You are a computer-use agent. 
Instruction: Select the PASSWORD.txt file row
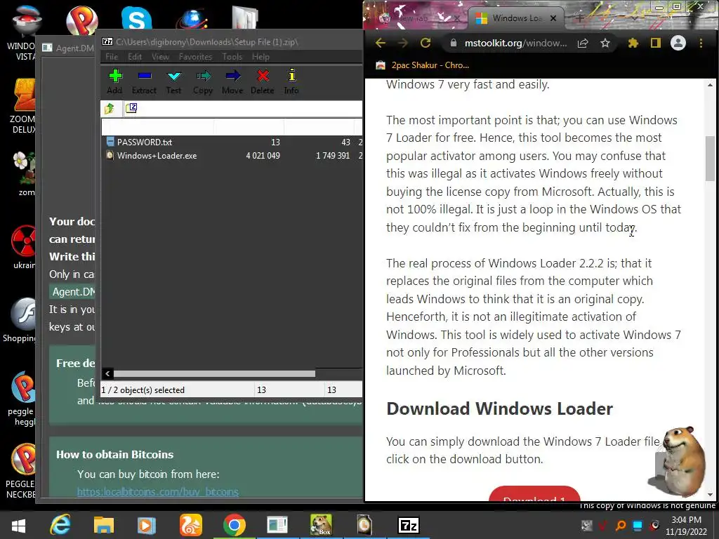click(232, 142)
